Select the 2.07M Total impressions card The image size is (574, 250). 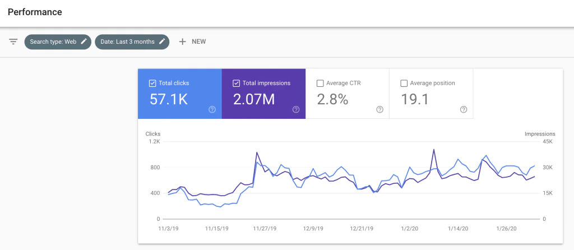tap(263, 94)
